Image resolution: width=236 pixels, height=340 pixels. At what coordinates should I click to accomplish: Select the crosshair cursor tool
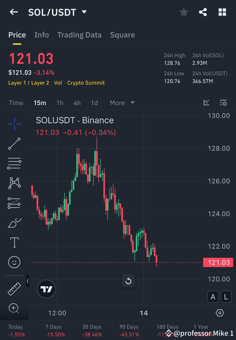click(x=14, y=124)
